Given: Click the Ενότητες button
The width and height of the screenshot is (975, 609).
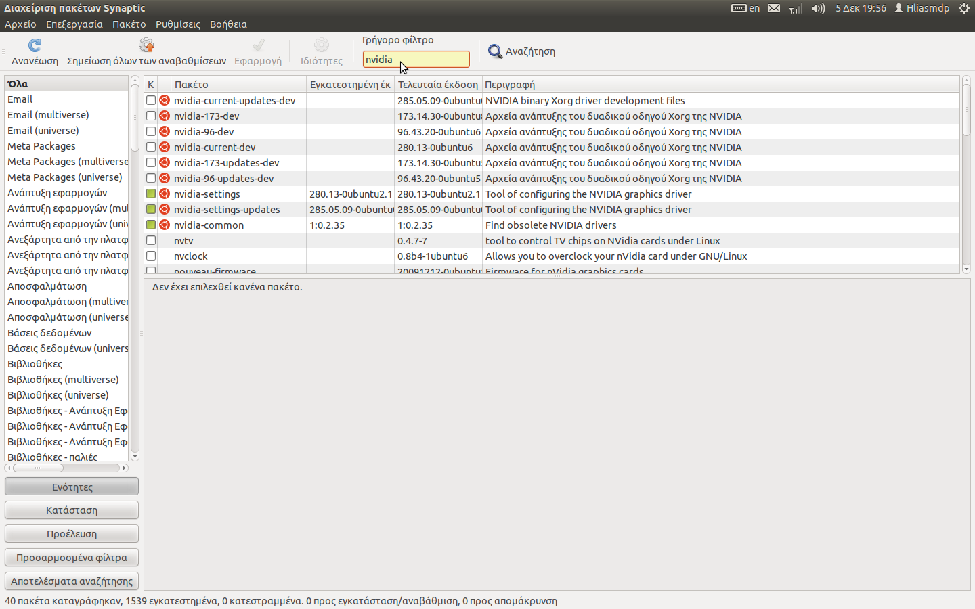Looking at the screenshot, I should 72,487.
